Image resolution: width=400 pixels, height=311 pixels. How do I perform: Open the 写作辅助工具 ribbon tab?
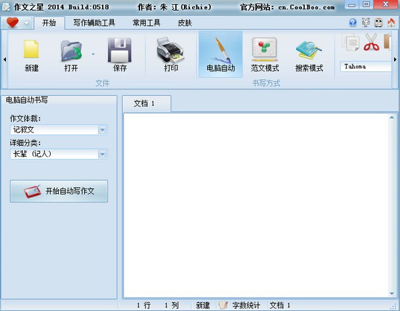tap(94, 23)
